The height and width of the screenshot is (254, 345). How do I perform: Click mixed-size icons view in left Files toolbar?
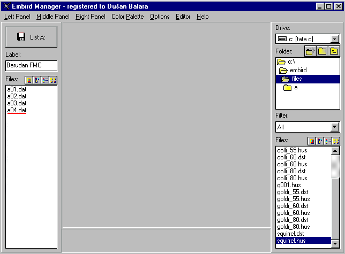[x=37, y=80]
